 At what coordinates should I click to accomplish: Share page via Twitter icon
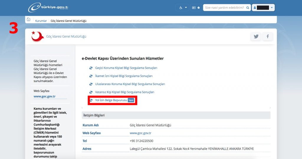coord(256,36)
